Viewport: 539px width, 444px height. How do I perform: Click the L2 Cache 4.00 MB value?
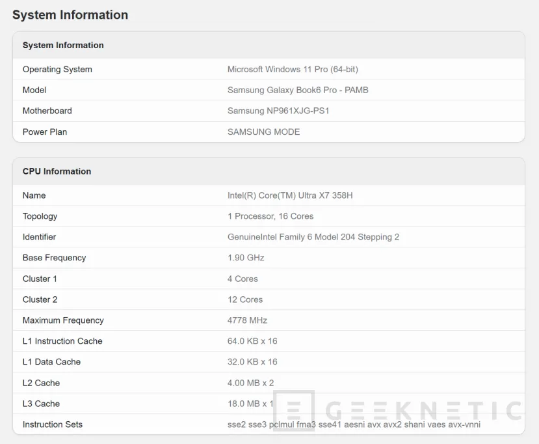point(248,383)
